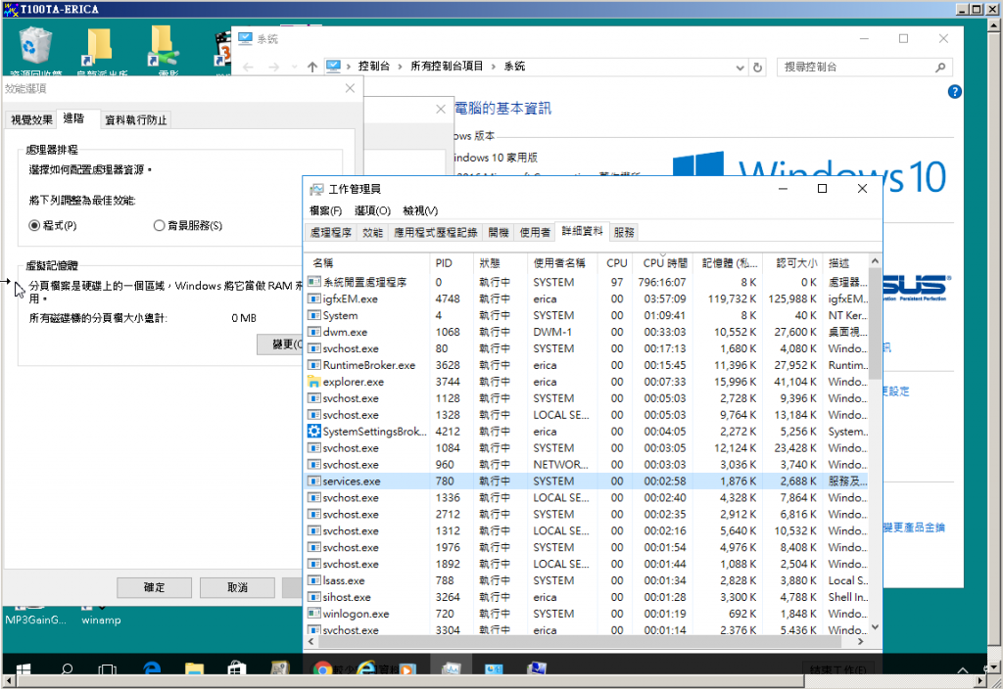This screenshot has height=689, width=1003.
Task: Open the Store icon on the taskbar
Action: tap(237, 668)
